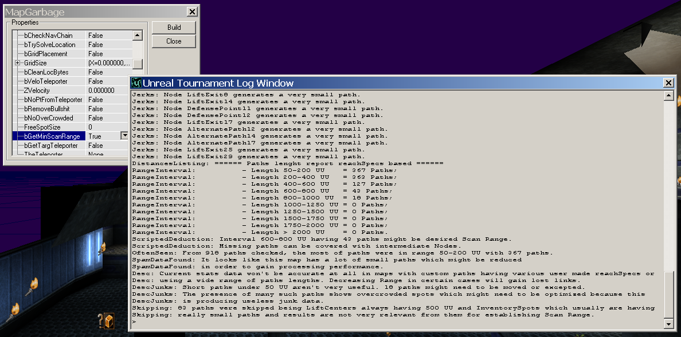This screenshot has height=337, width=681.
Task: Select the bGridPlacement property row
Action: (43, 53)
